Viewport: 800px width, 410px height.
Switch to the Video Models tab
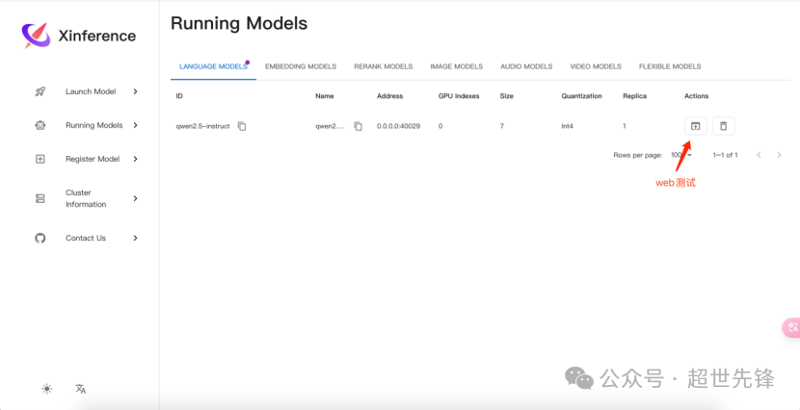pos(596,66)
